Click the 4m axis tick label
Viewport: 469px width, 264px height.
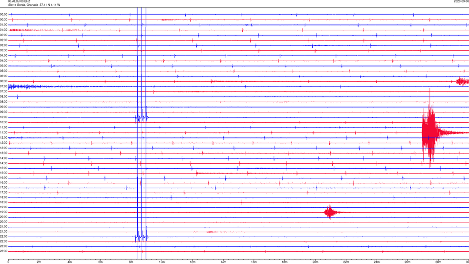[x=70, y=262]
